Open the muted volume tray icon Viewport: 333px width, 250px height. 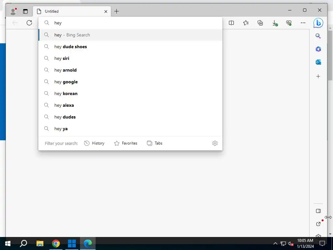[291, 243]
